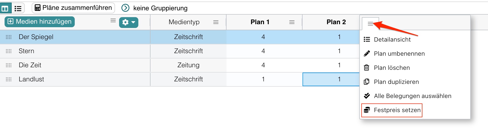Expand the keine Gruppierung selector
The height and width of the screenshot is (132, 488).
(125, 8)
